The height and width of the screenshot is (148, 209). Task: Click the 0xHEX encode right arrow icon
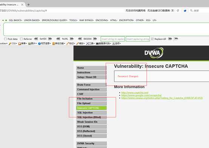pos(50,39)
